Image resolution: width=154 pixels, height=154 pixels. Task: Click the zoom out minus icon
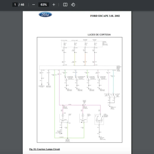pyautogui.click(x=33, y=5)
